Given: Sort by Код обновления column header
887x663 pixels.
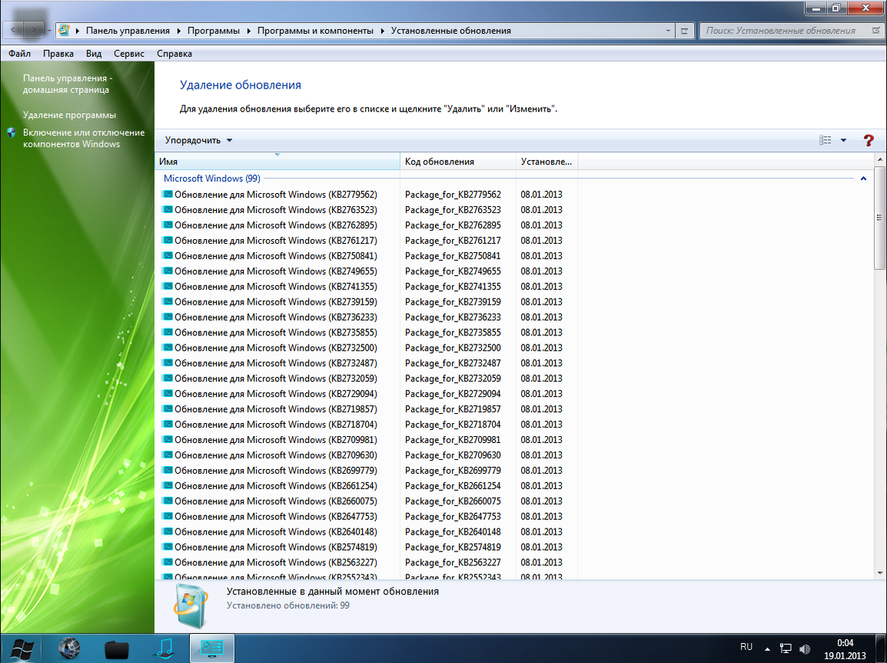Looking at the screenshot, I should (457, 162).
